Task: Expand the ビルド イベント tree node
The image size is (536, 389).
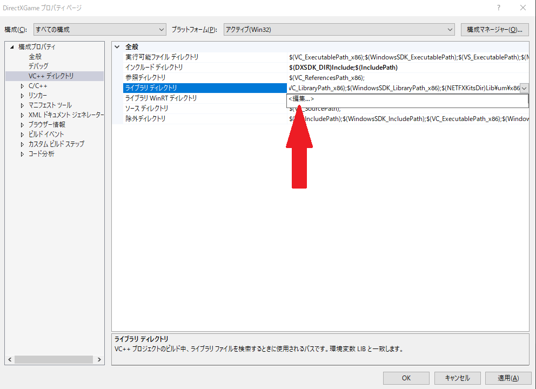Action: tap(22, 135)
